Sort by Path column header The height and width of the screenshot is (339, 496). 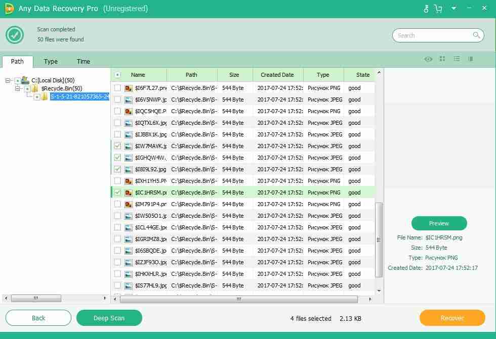tap(191, 75)
